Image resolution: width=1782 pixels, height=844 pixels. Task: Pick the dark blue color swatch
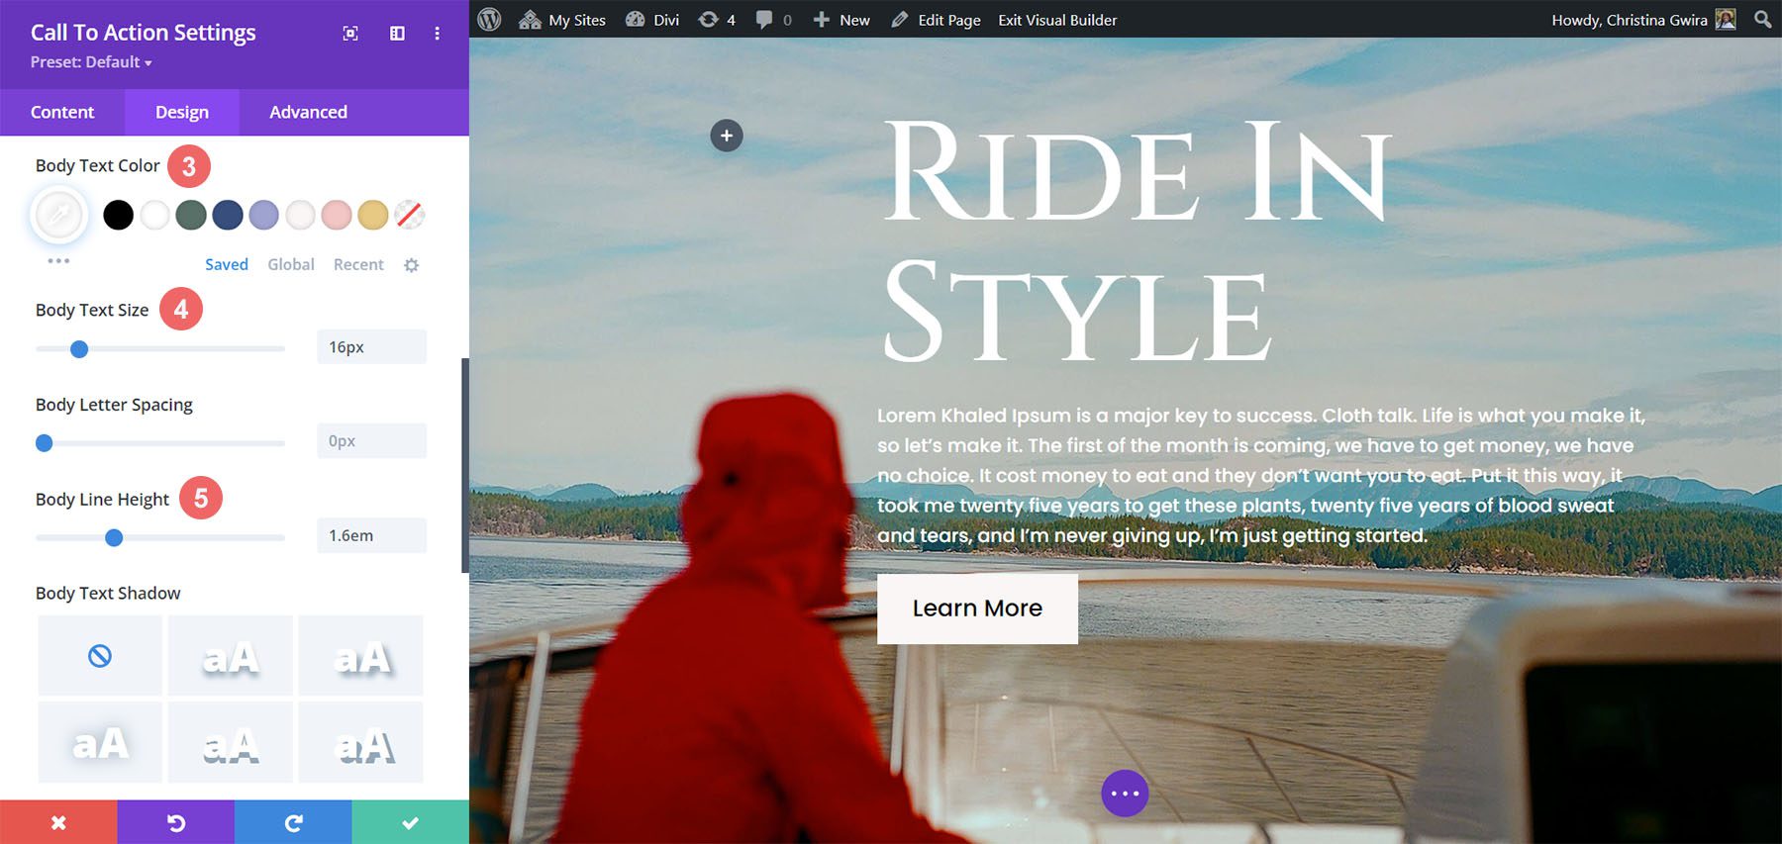(228, 215)
